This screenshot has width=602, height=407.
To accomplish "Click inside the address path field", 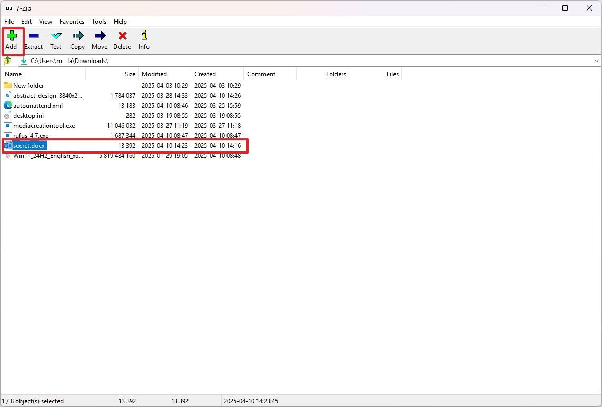I will point(158,60).
